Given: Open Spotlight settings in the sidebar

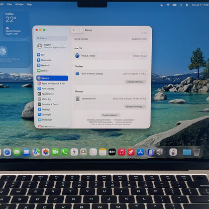Looking at the screenshot, I should click(52, 115).
